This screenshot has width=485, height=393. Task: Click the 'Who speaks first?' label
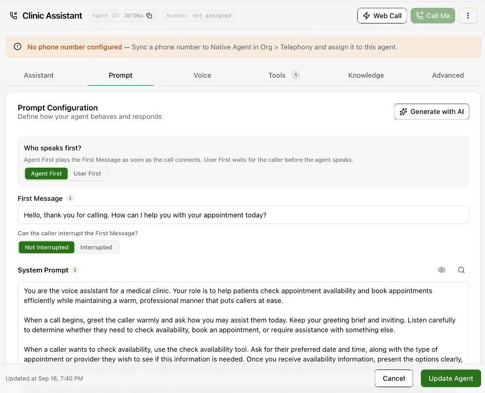pyautogui.click(x=52, y=148)
